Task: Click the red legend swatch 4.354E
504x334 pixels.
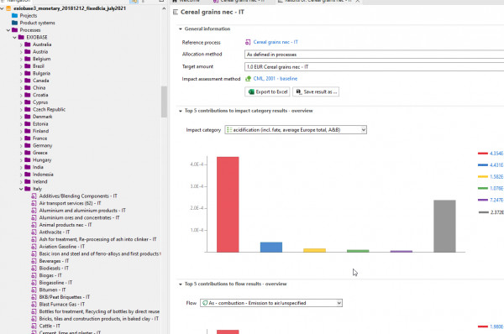Action: point(483,154)
